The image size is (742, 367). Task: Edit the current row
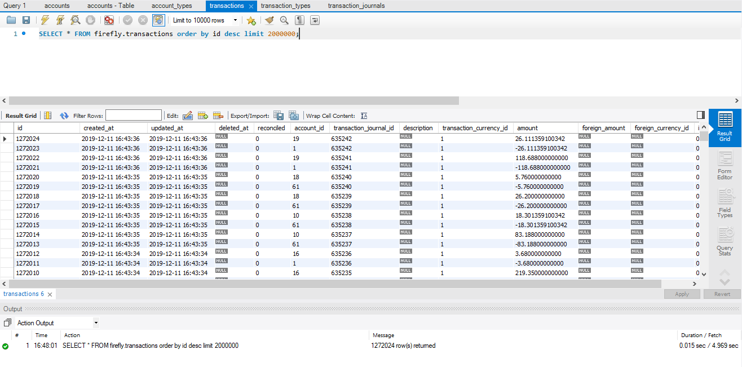click(188, 116)
